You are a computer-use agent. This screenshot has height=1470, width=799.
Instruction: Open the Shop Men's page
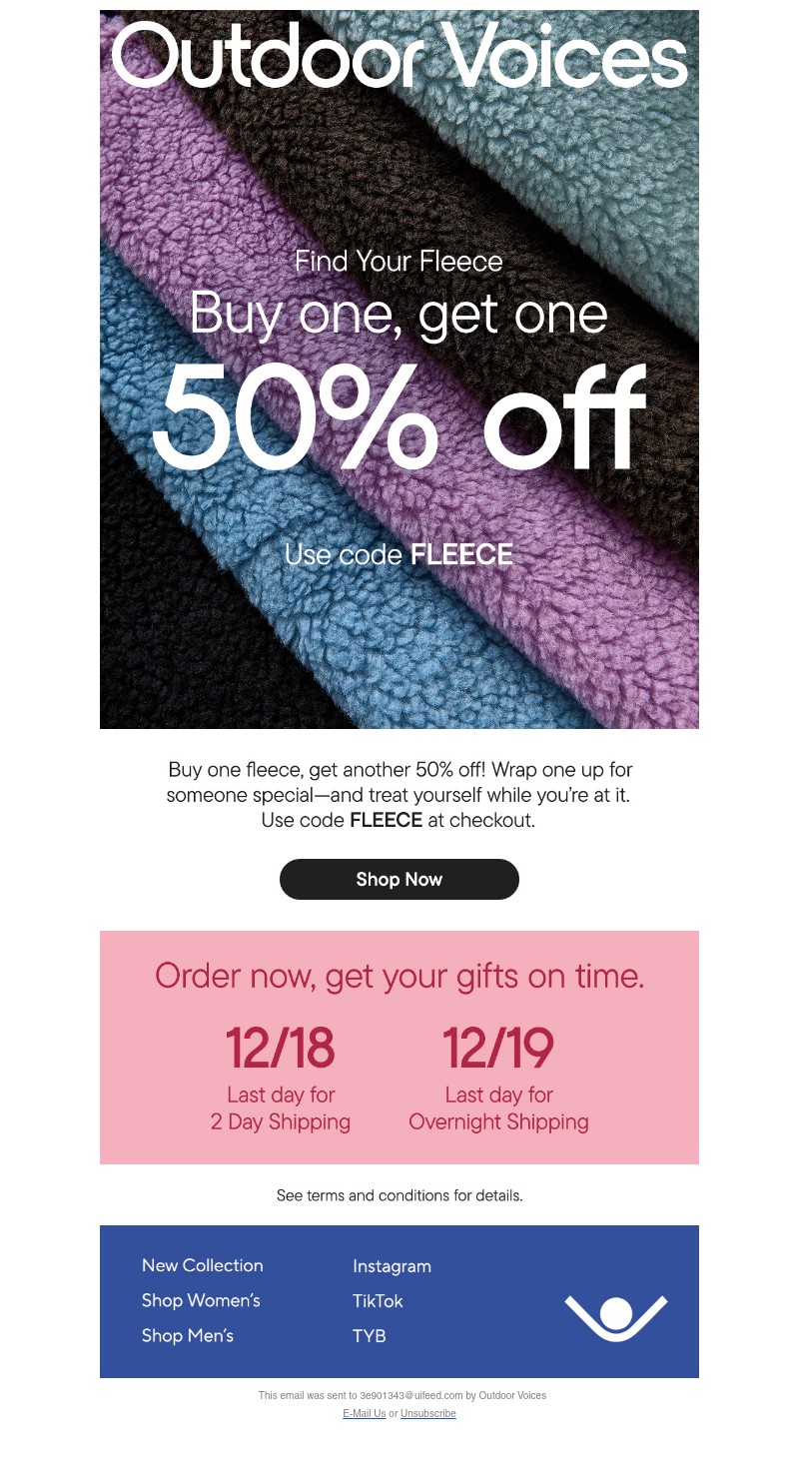pos(188,1335)
